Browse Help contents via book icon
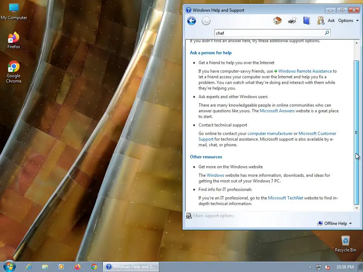 [307, 21]
